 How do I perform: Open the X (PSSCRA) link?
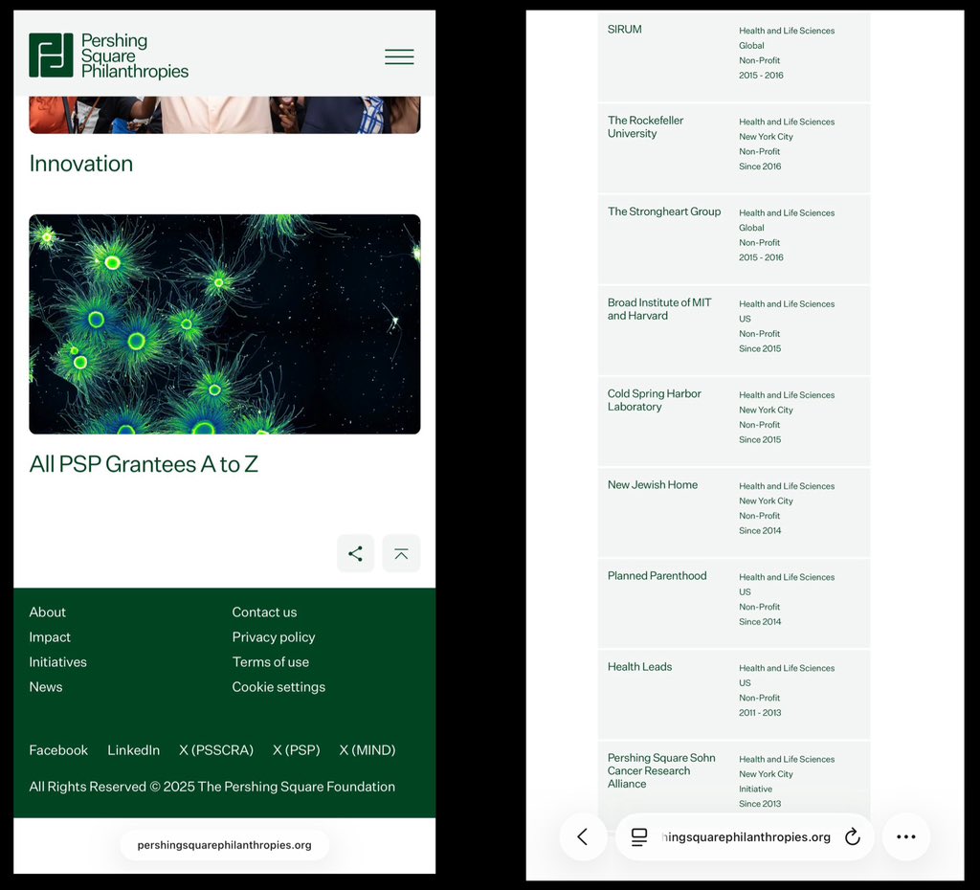click(x=216, y=750)
